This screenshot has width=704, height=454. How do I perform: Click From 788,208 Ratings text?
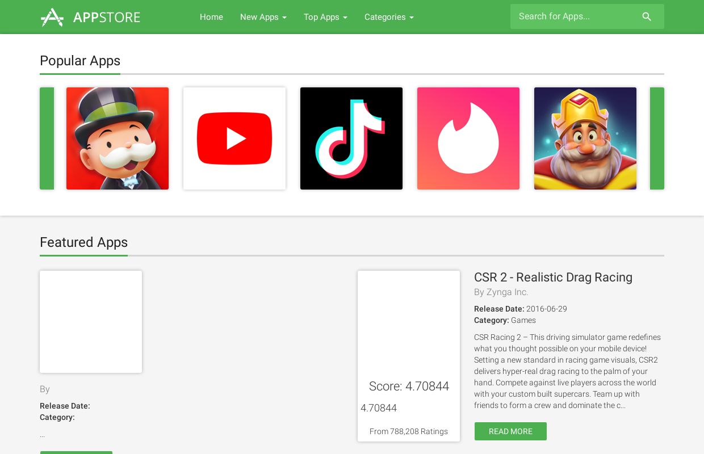[409, 431]
